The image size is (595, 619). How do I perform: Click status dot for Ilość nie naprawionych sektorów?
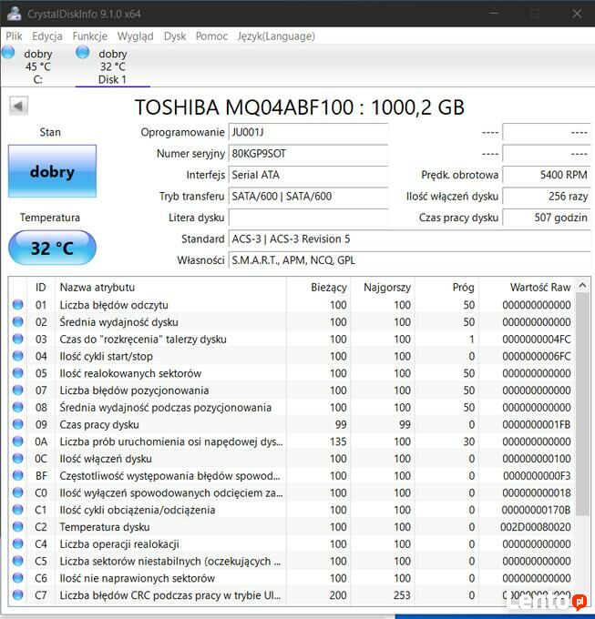point(18,578)
